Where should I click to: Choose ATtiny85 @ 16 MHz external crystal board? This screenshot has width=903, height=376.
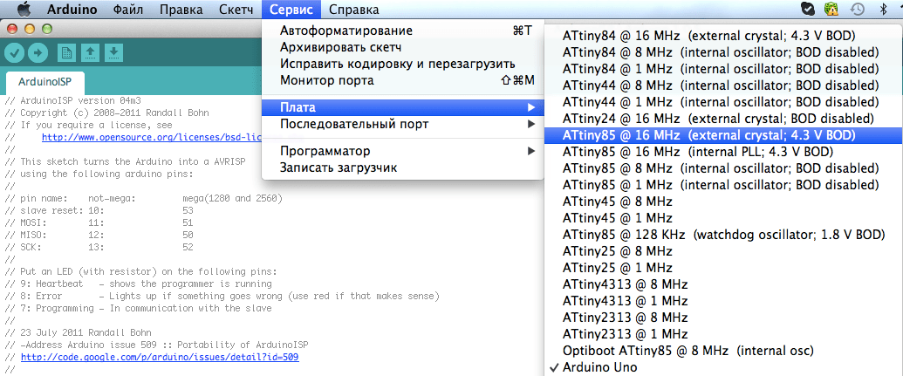(708, 135)
